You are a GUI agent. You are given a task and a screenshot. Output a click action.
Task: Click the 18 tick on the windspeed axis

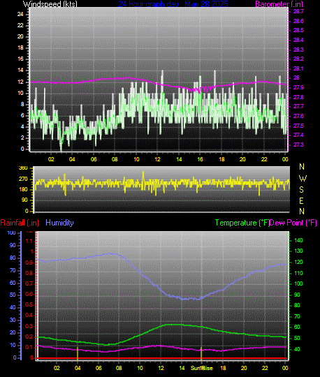pyautogui.click(x=20, y=47)
